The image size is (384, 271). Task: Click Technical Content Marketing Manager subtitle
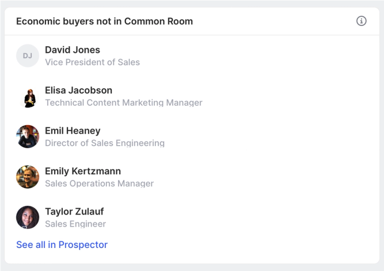(x=124, y=103)
